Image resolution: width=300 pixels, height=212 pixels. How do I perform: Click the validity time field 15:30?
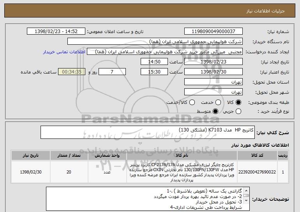[154, 72]
